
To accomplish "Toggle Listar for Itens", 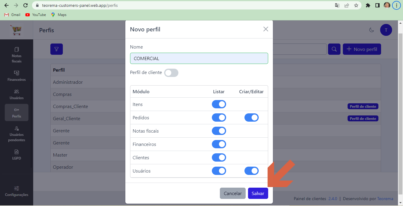I will point(219,104).
